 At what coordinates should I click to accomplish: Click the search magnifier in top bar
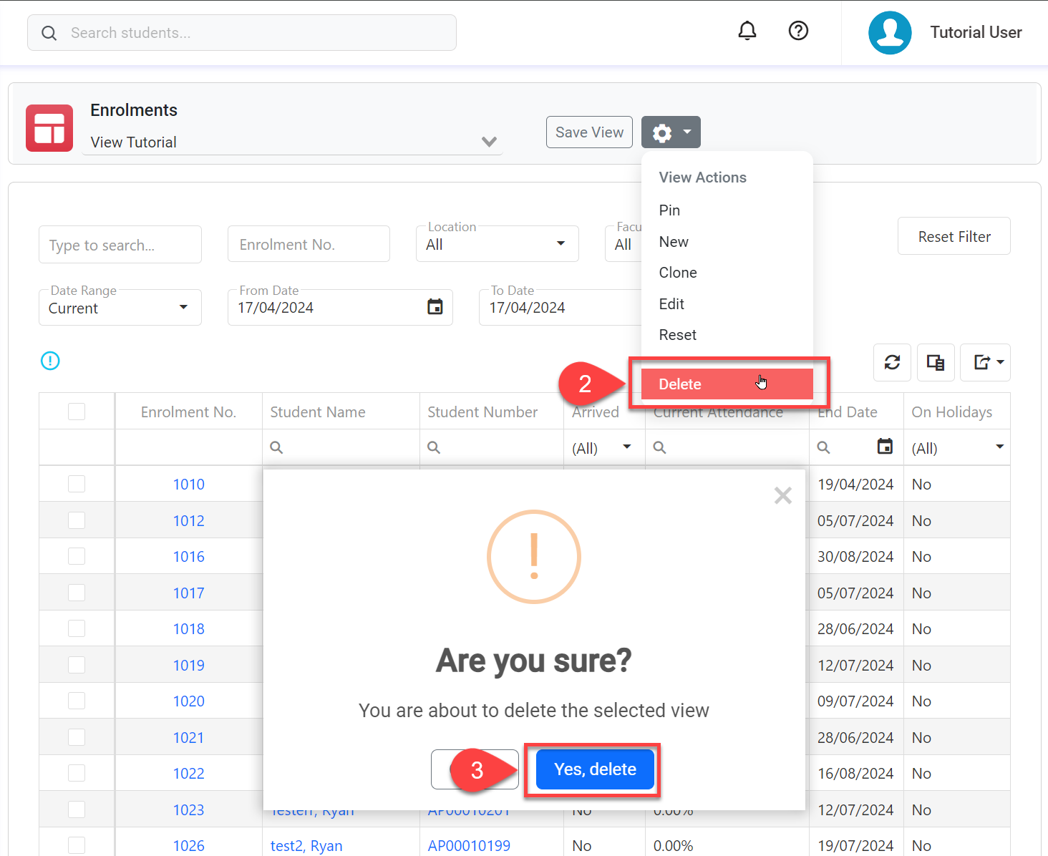point(49,33)
